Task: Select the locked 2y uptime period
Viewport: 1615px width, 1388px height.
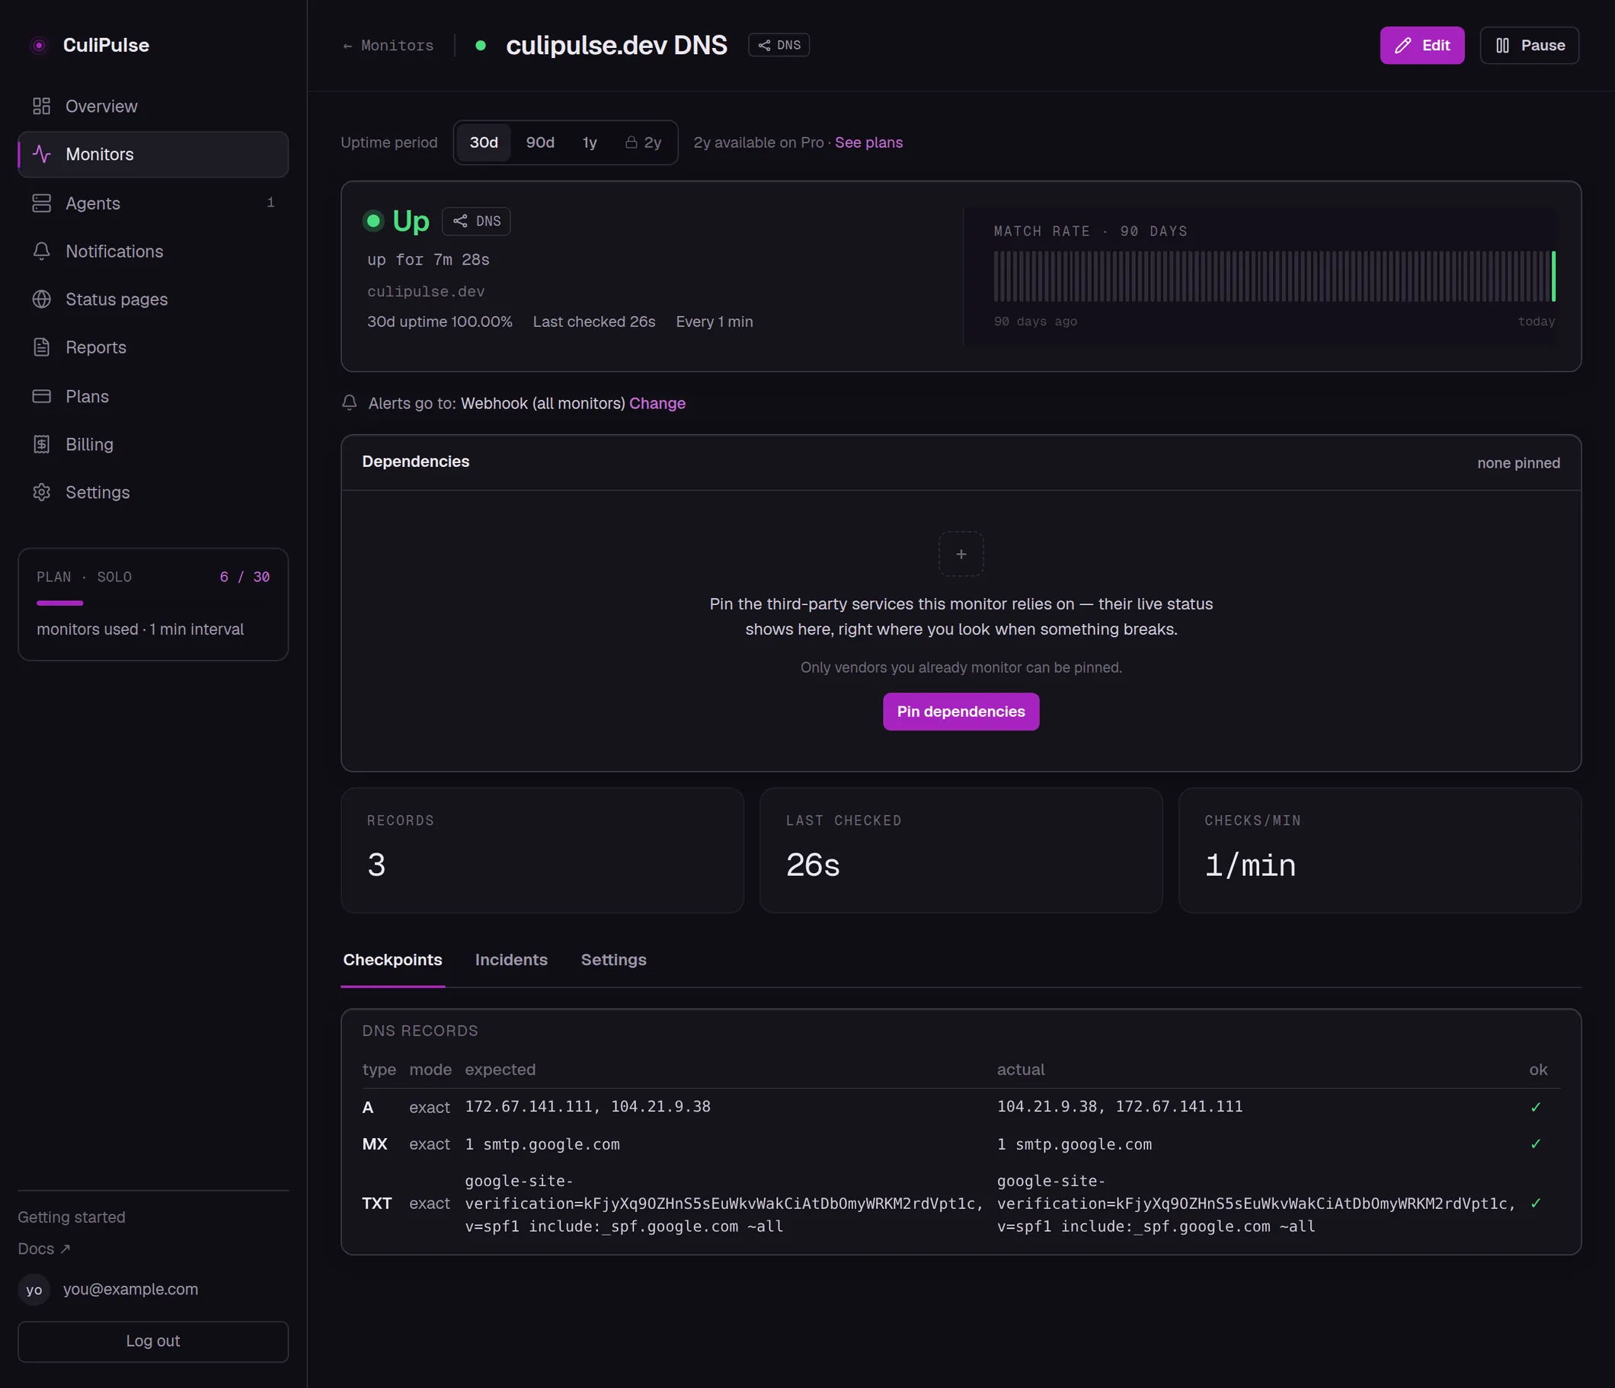Action: click(x=644, y=142)
